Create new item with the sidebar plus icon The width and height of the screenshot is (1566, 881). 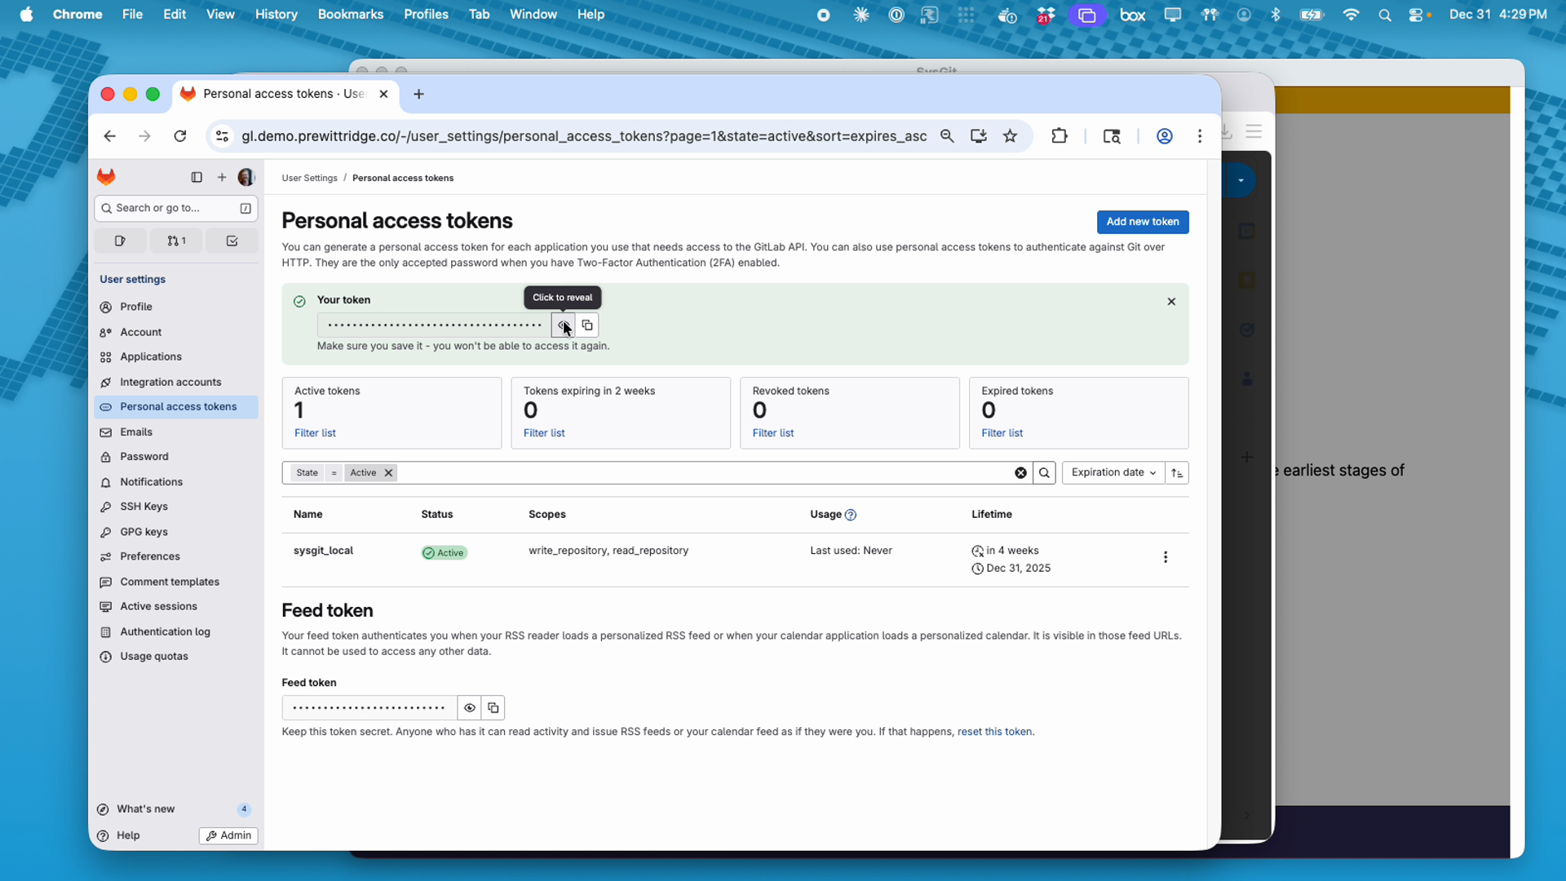pos(221,177)
